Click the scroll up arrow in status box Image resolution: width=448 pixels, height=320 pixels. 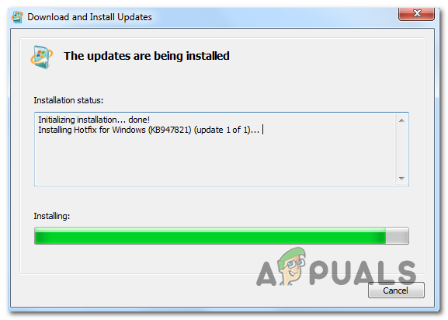point(401,120)
